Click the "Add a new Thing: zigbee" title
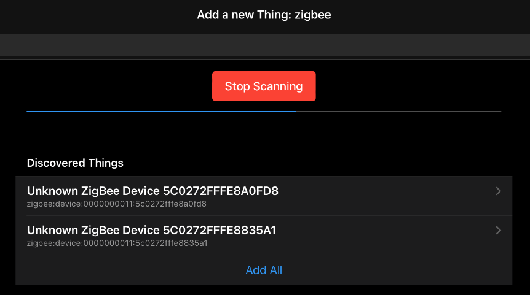Image resolution: width=530 pixels, height=295 pixels. [x=264, y=15]
